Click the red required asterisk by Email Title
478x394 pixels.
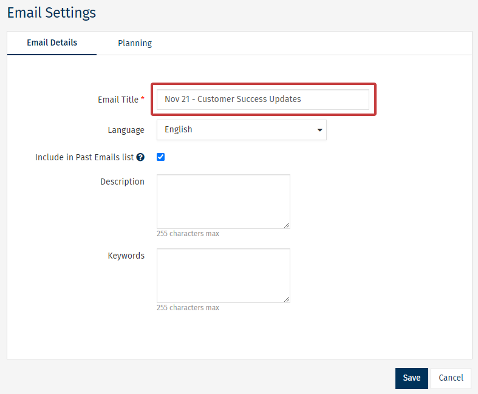tap(143, 100)
